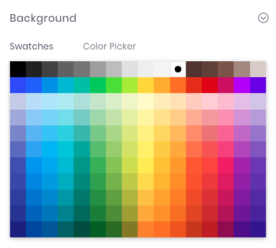
Task: Select the Swatches tab
Action: coord(32,47)
